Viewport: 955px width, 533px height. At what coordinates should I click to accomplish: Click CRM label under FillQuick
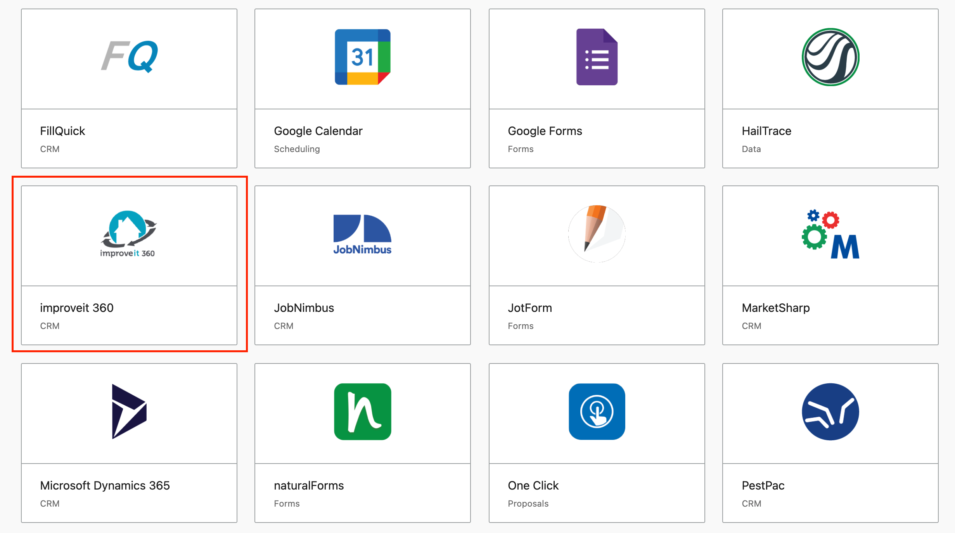(50, 149)
